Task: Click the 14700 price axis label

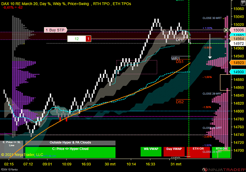Action: tap(239, 150)
